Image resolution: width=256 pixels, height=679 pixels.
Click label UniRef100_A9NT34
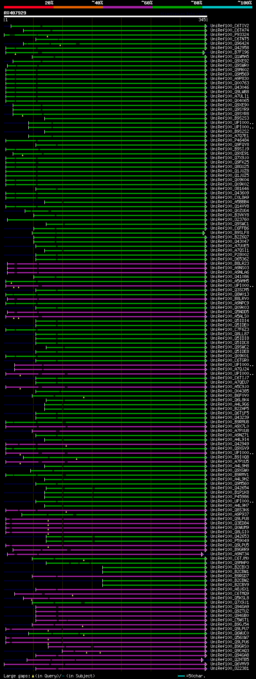click(230, 554)
